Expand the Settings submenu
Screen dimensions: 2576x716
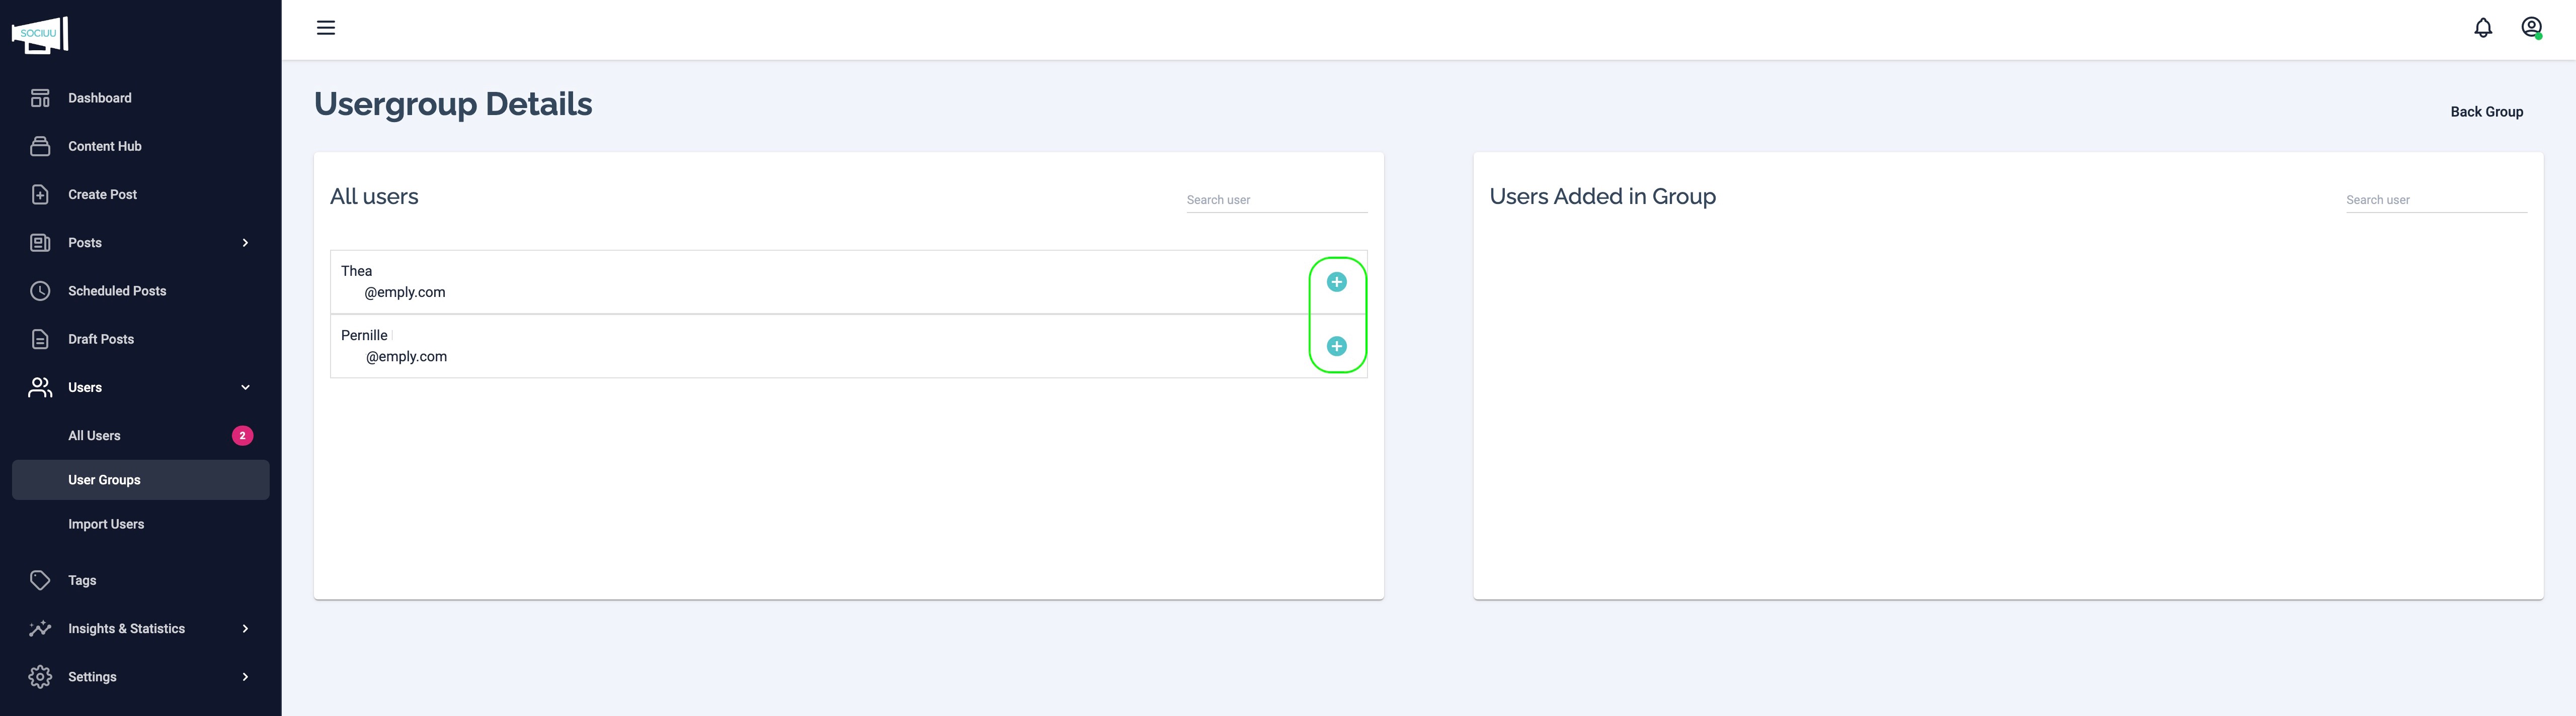pyautogui.click(x=245, y=677)
